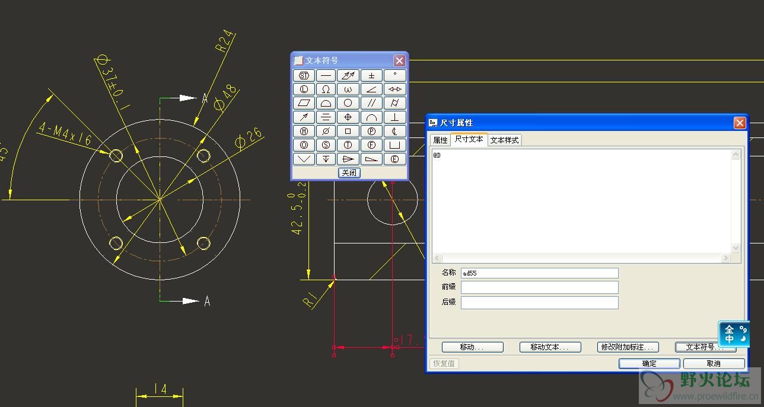Click inside the dimension text area
The height and width of the screenshot is (407, 764).
click(x=581, y=201)
